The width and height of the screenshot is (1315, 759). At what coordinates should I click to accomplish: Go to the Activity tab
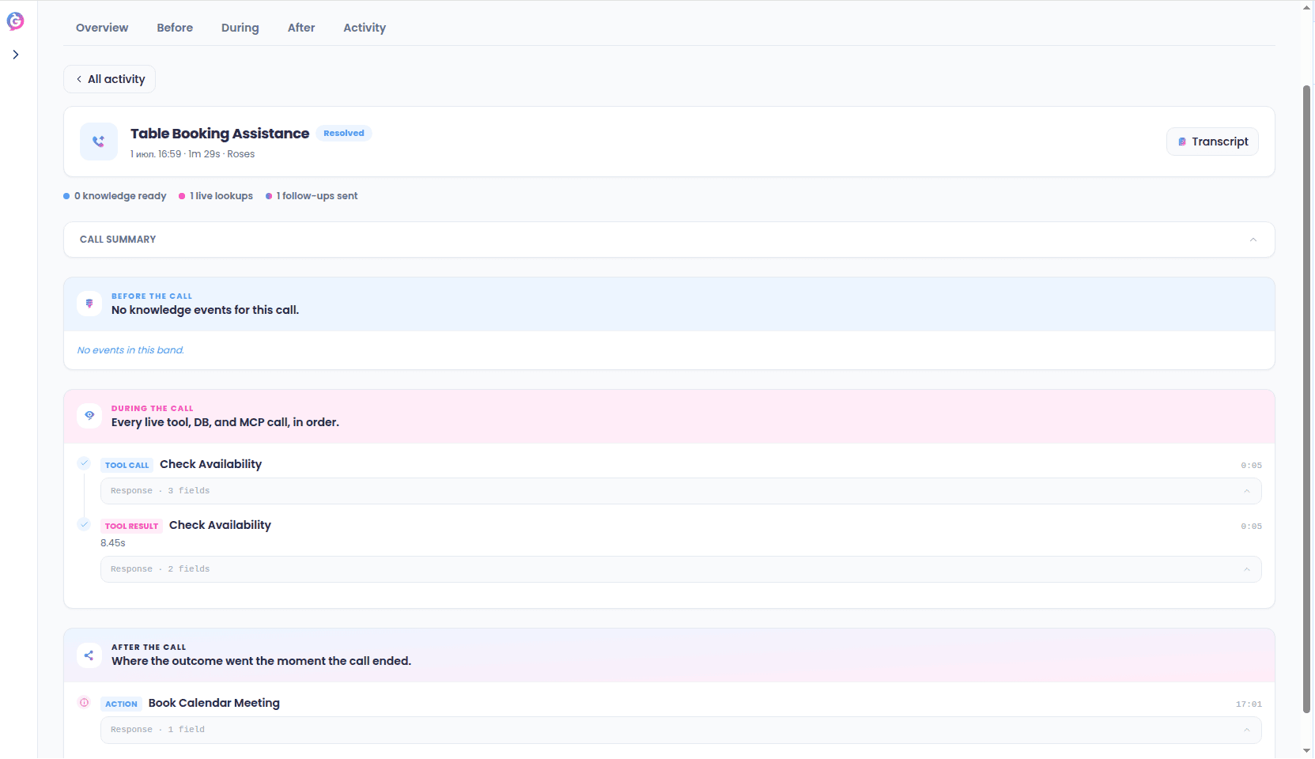[365, 28]
